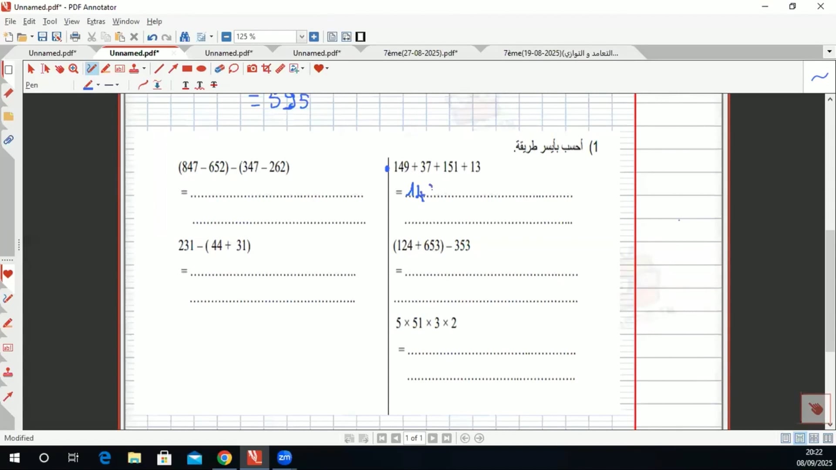Toggle smooth pen curve option
836x470 pixels.
pyautogui.click(x=143, y=85)
